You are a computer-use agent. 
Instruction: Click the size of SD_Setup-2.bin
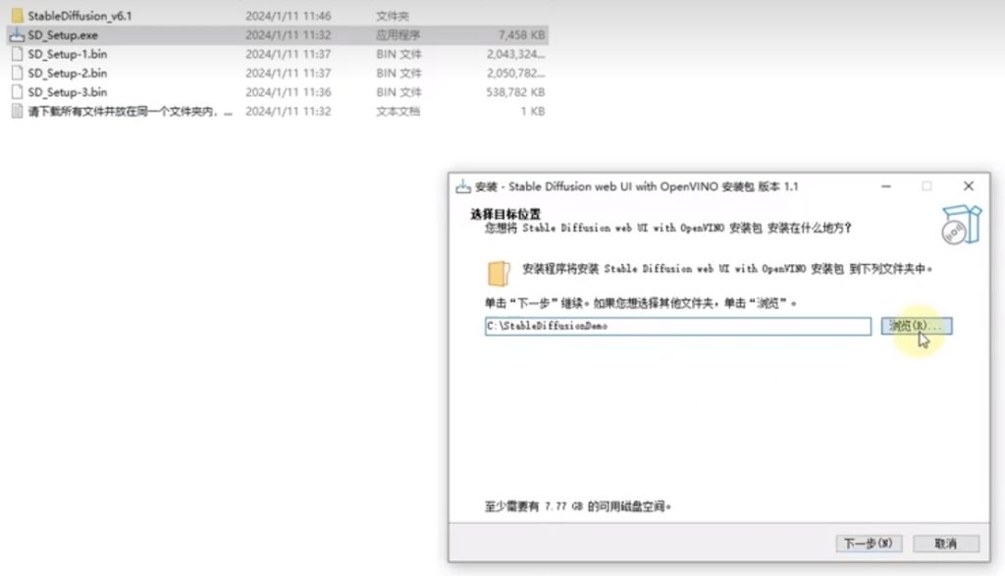point(516,73)
